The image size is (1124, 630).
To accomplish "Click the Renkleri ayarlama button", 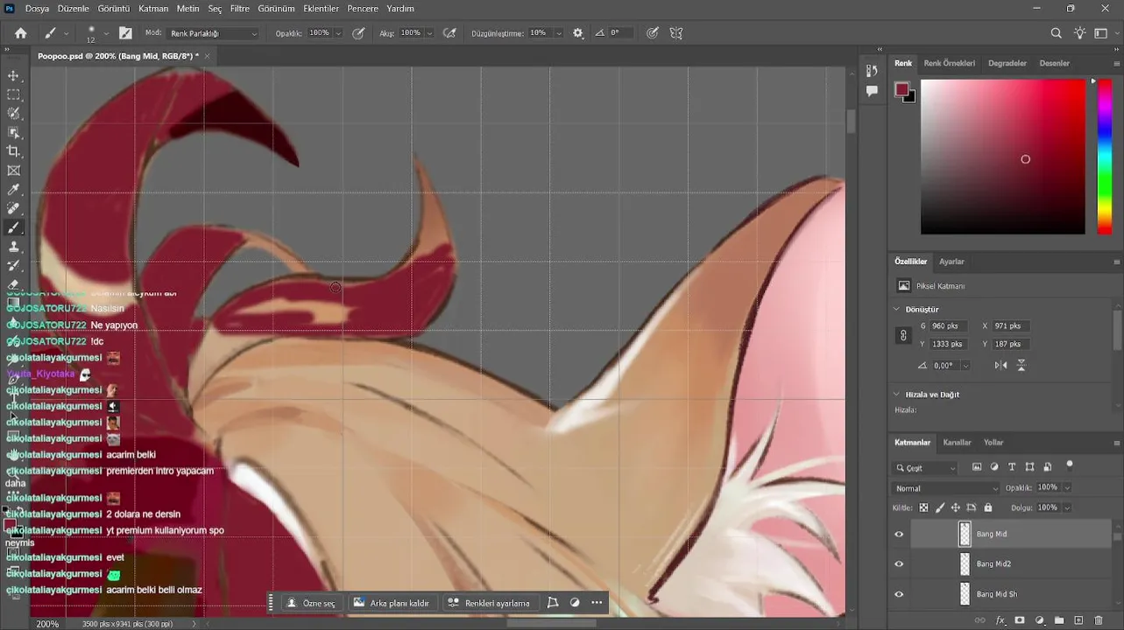I will click(489, 603).
